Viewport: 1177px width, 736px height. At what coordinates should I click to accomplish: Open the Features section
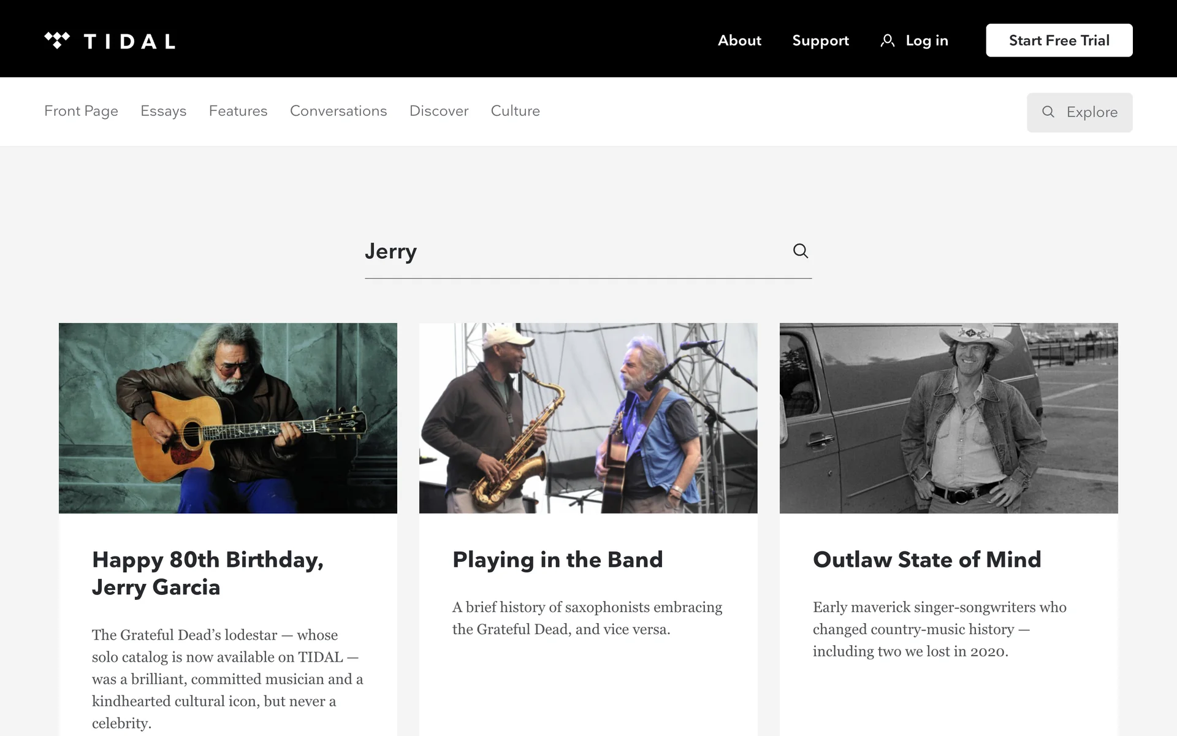[238, 111]
